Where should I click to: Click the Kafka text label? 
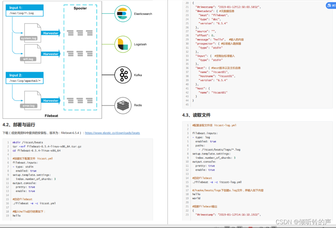coord(138,75)
